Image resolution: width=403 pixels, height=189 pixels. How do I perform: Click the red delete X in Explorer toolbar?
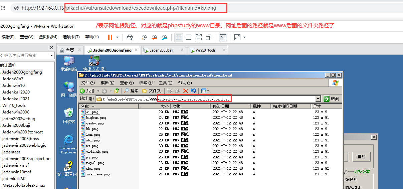[186, 91]
